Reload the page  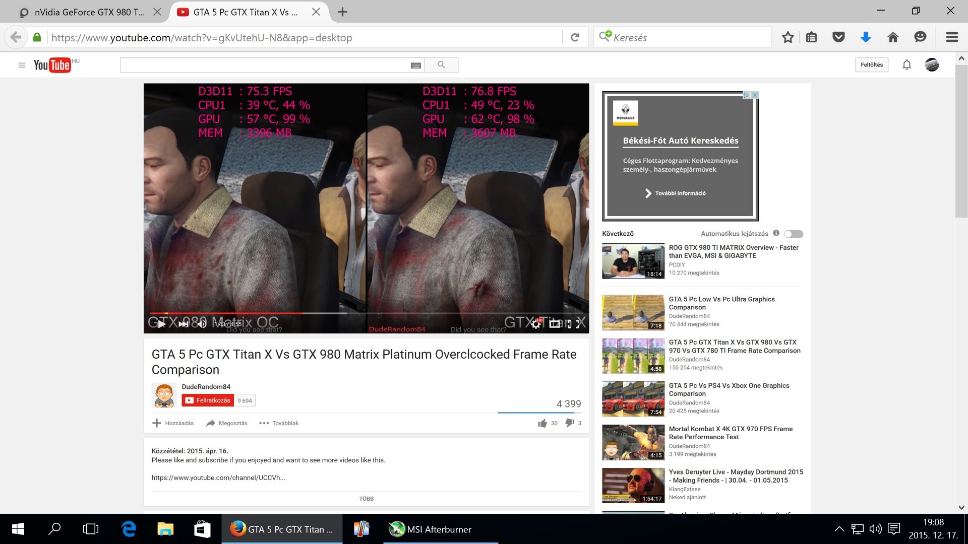coord(575,37)
